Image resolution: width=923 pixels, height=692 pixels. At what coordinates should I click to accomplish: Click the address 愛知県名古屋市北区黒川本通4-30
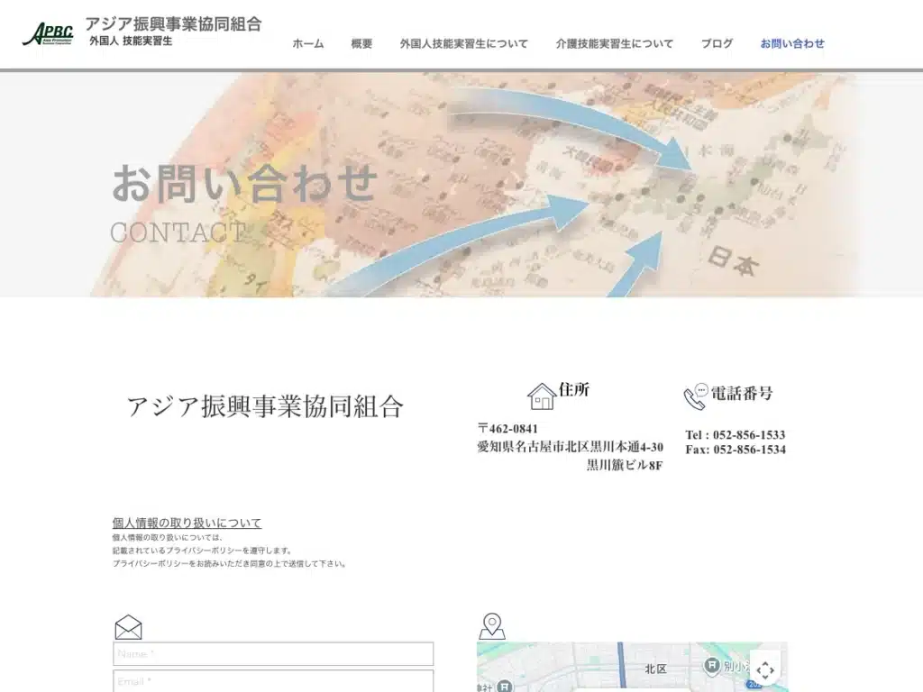click(x=570, y=447)
